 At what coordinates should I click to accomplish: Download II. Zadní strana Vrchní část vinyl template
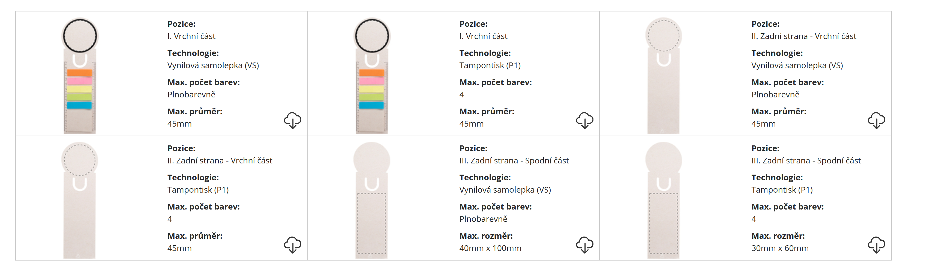[x=876, y=120]
